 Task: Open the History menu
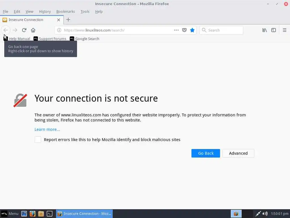[45, 11]
